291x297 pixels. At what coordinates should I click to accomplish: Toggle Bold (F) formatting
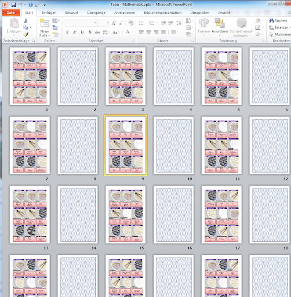67,32
